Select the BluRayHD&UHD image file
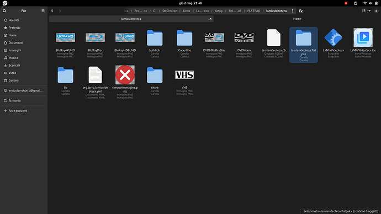 125,43
